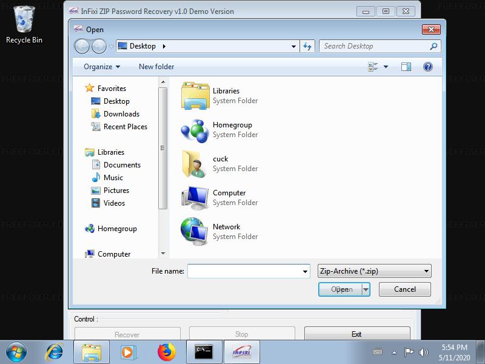
Task: Open Windows Explorer from taskbar
Action: pyautogui.click(x=92, y=352)
